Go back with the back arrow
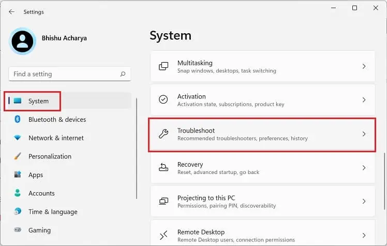This screenshot has height=246, width=387. pyautogui.click(x=11, y=11)
